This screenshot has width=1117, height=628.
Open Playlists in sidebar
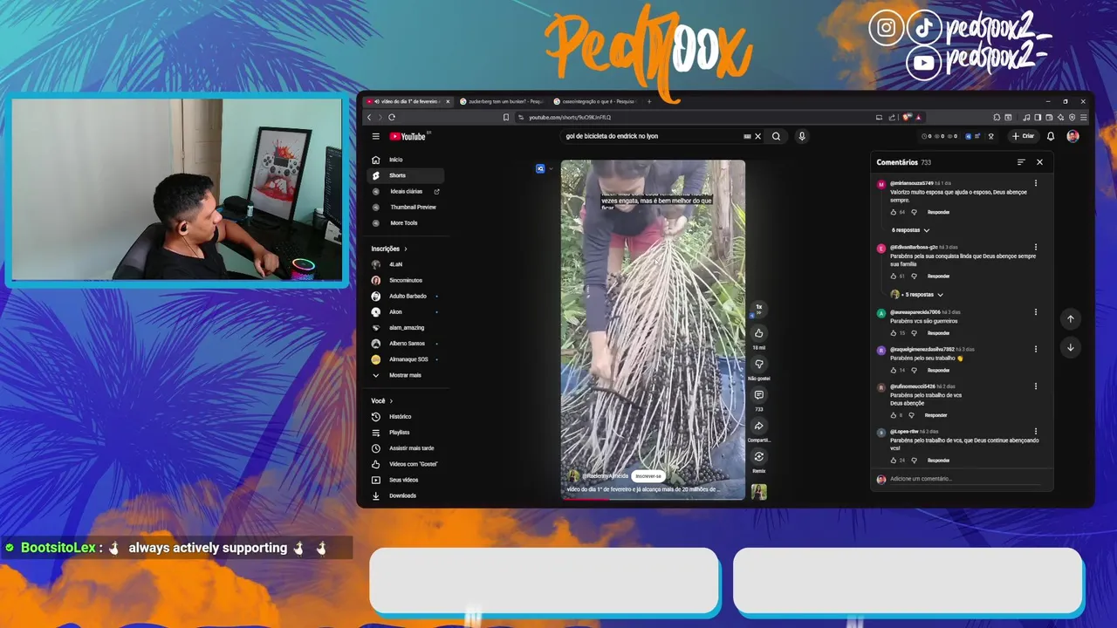(x=406, y=433)
